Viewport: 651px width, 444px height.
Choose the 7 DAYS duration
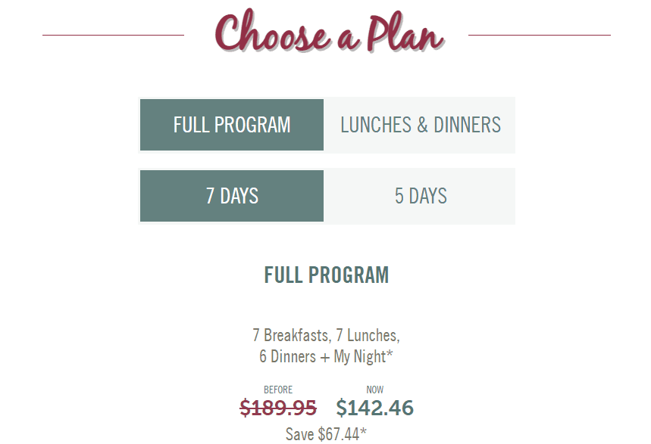232,196
